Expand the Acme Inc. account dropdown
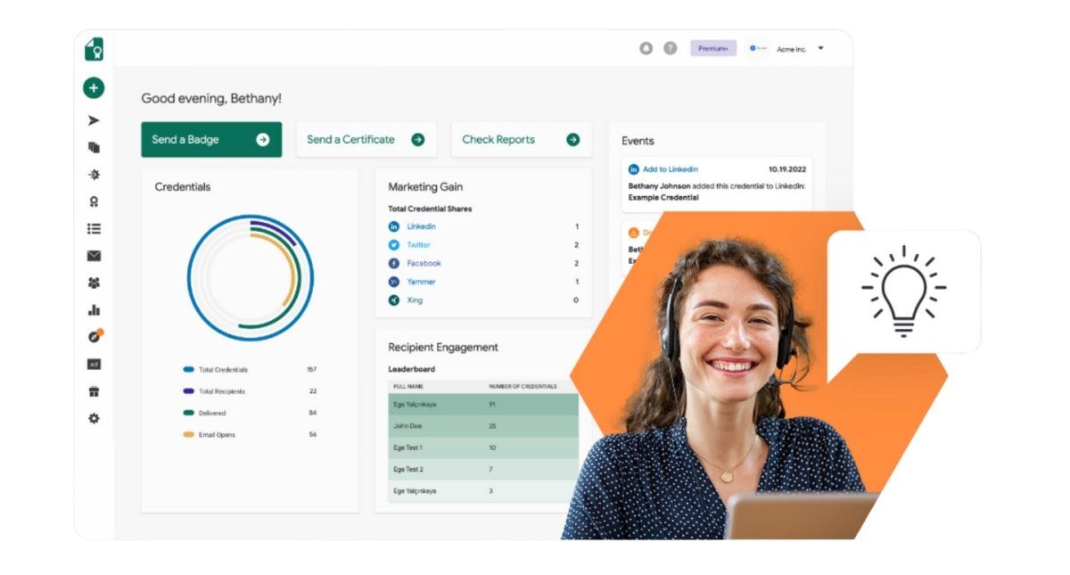The width and height of the screenshot is (1070, 575). pos(820,49)
